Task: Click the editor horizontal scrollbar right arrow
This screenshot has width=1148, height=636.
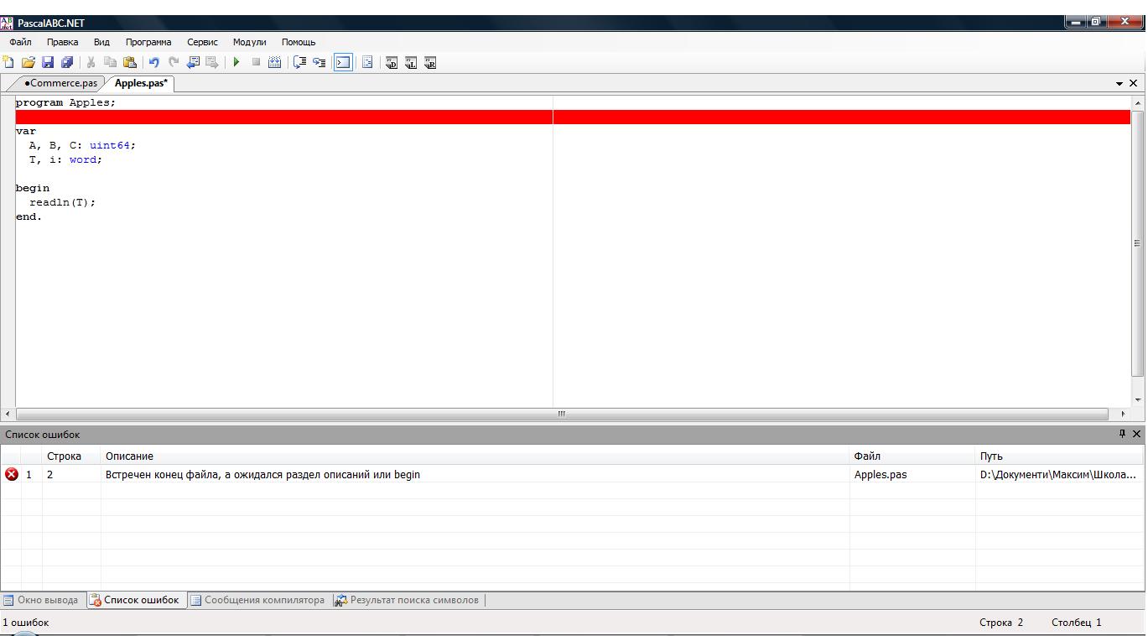Action: pyautogui.click(x=1123, y=414)
